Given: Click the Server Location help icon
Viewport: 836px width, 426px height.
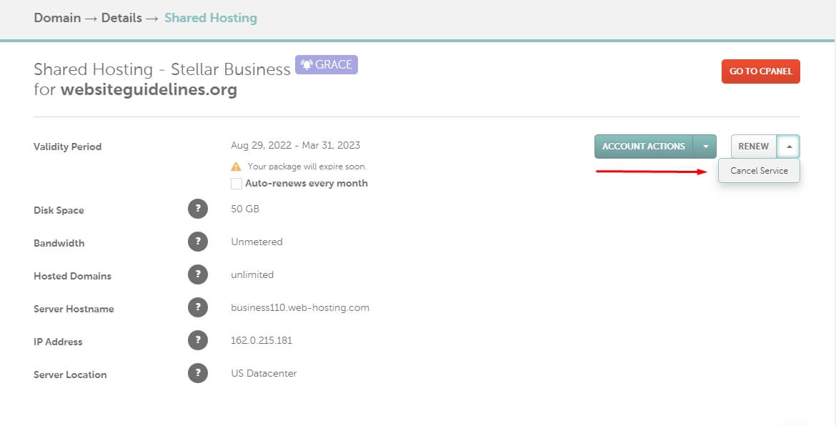Looking at the screenshot, I should tap(198, 374).
